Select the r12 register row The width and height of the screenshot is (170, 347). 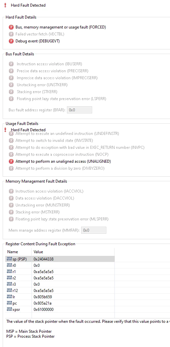60,291
